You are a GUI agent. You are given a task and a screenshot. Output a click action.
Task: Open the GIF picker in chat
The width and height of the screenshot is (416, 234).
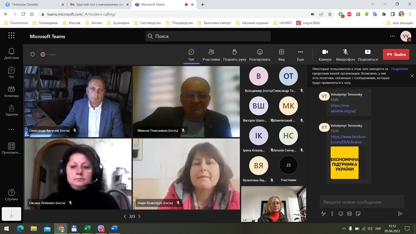(349, 214)
